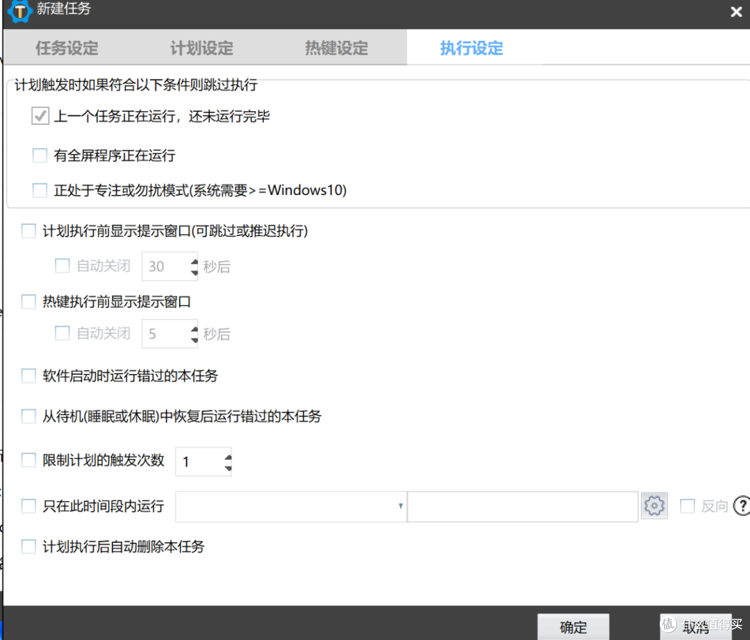Focus the 30 seconds input field
The height and width of the screenshot is (640, 750).
(170, 267)
